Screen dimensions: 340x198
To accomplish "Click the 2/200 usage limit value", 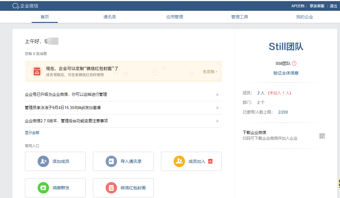I will 283,112.
